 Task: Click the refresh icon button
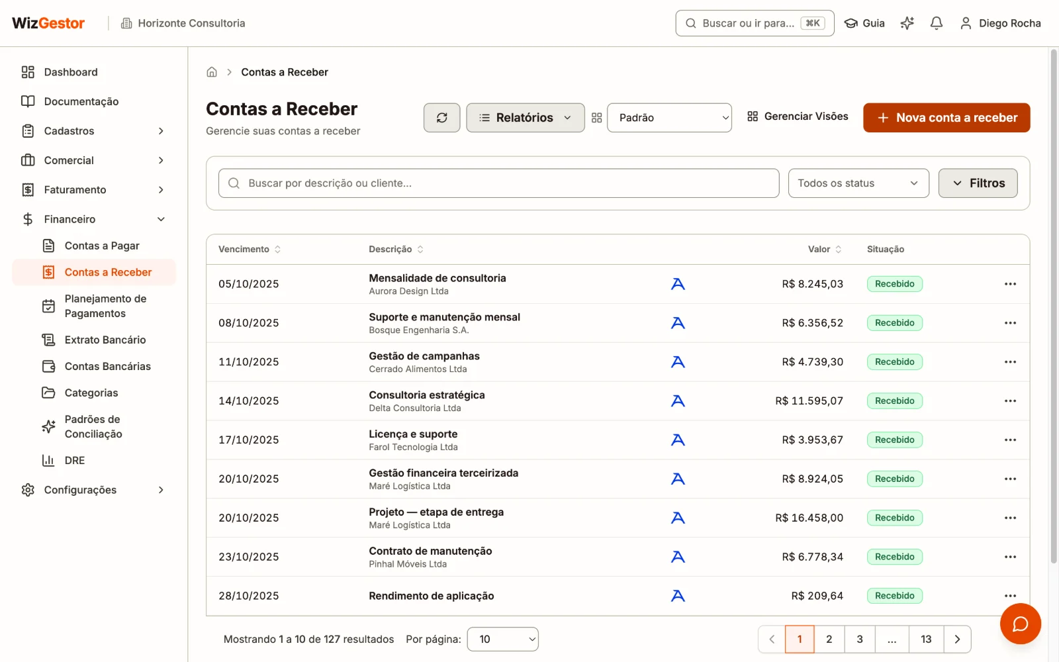coord(441,118)
